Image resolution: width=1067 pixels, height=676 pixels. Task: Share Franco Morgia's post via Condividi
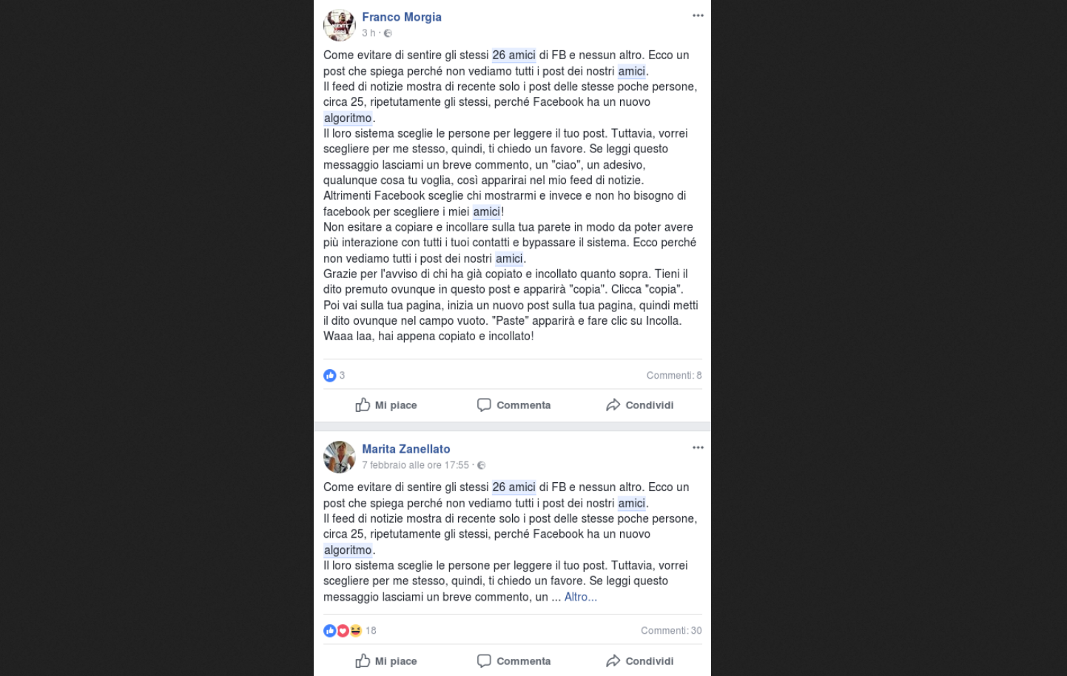(x=639, y=405)
